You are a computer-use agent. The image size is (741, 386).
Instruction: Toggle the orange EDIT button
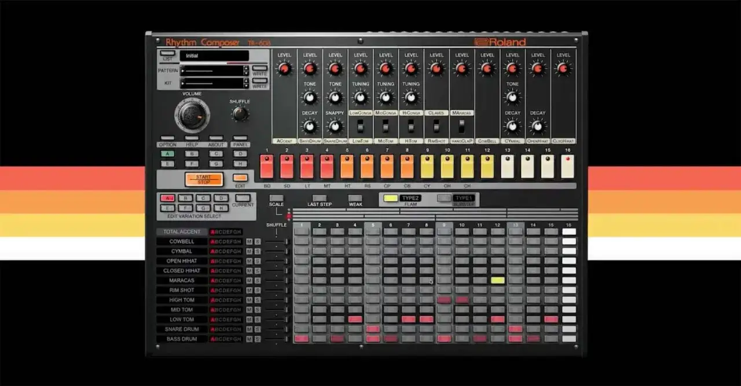point(240,178)
